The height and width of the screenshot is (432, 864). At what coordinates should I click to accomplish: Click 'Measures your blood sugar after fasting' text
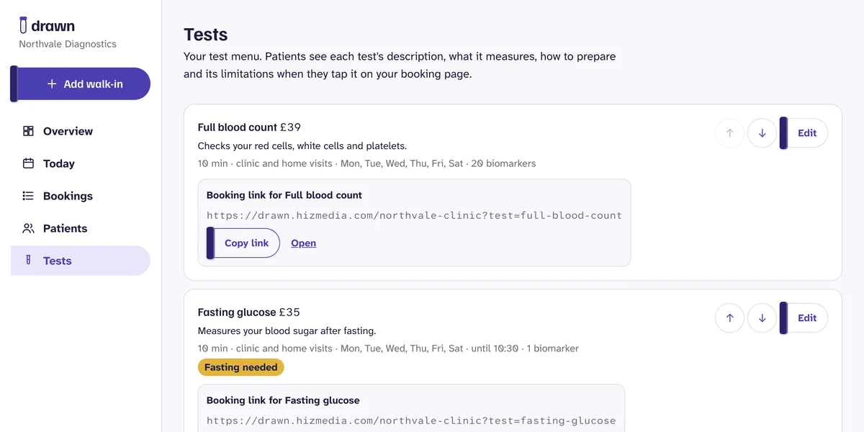point(287,331)
